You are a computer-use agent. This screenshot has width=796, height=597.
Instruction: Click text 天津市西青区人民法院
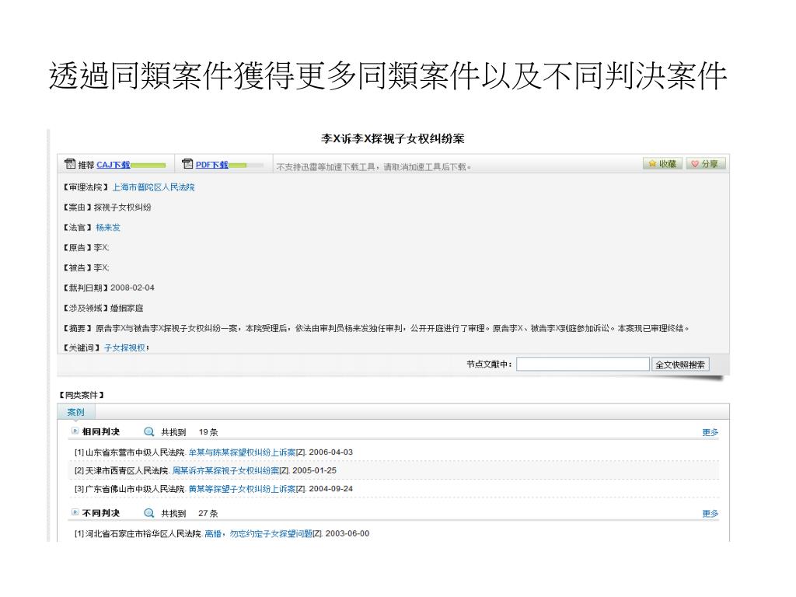[127, 470]
